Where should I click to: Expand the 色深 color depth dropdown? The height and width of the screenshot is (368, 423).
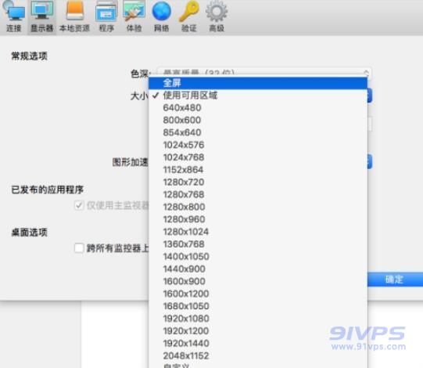coord(263,72)
